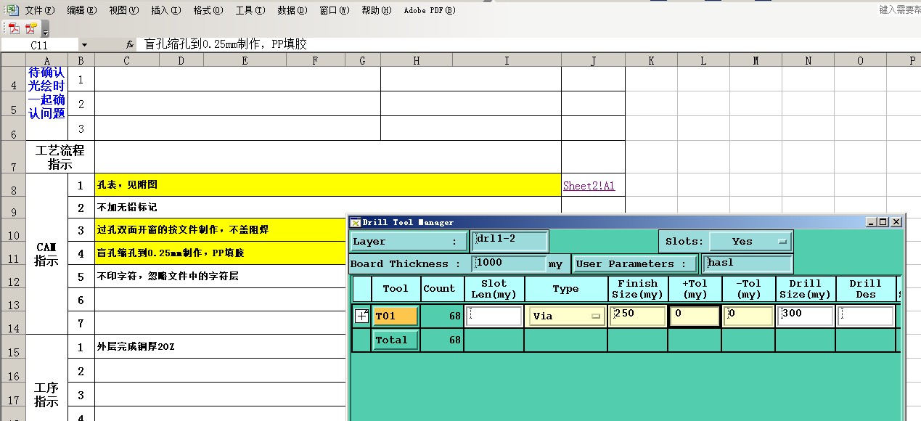Open the Name Box dropdown arrow
Image resolution: width=921 pixels, height=421 pixels.
(84, 45)
